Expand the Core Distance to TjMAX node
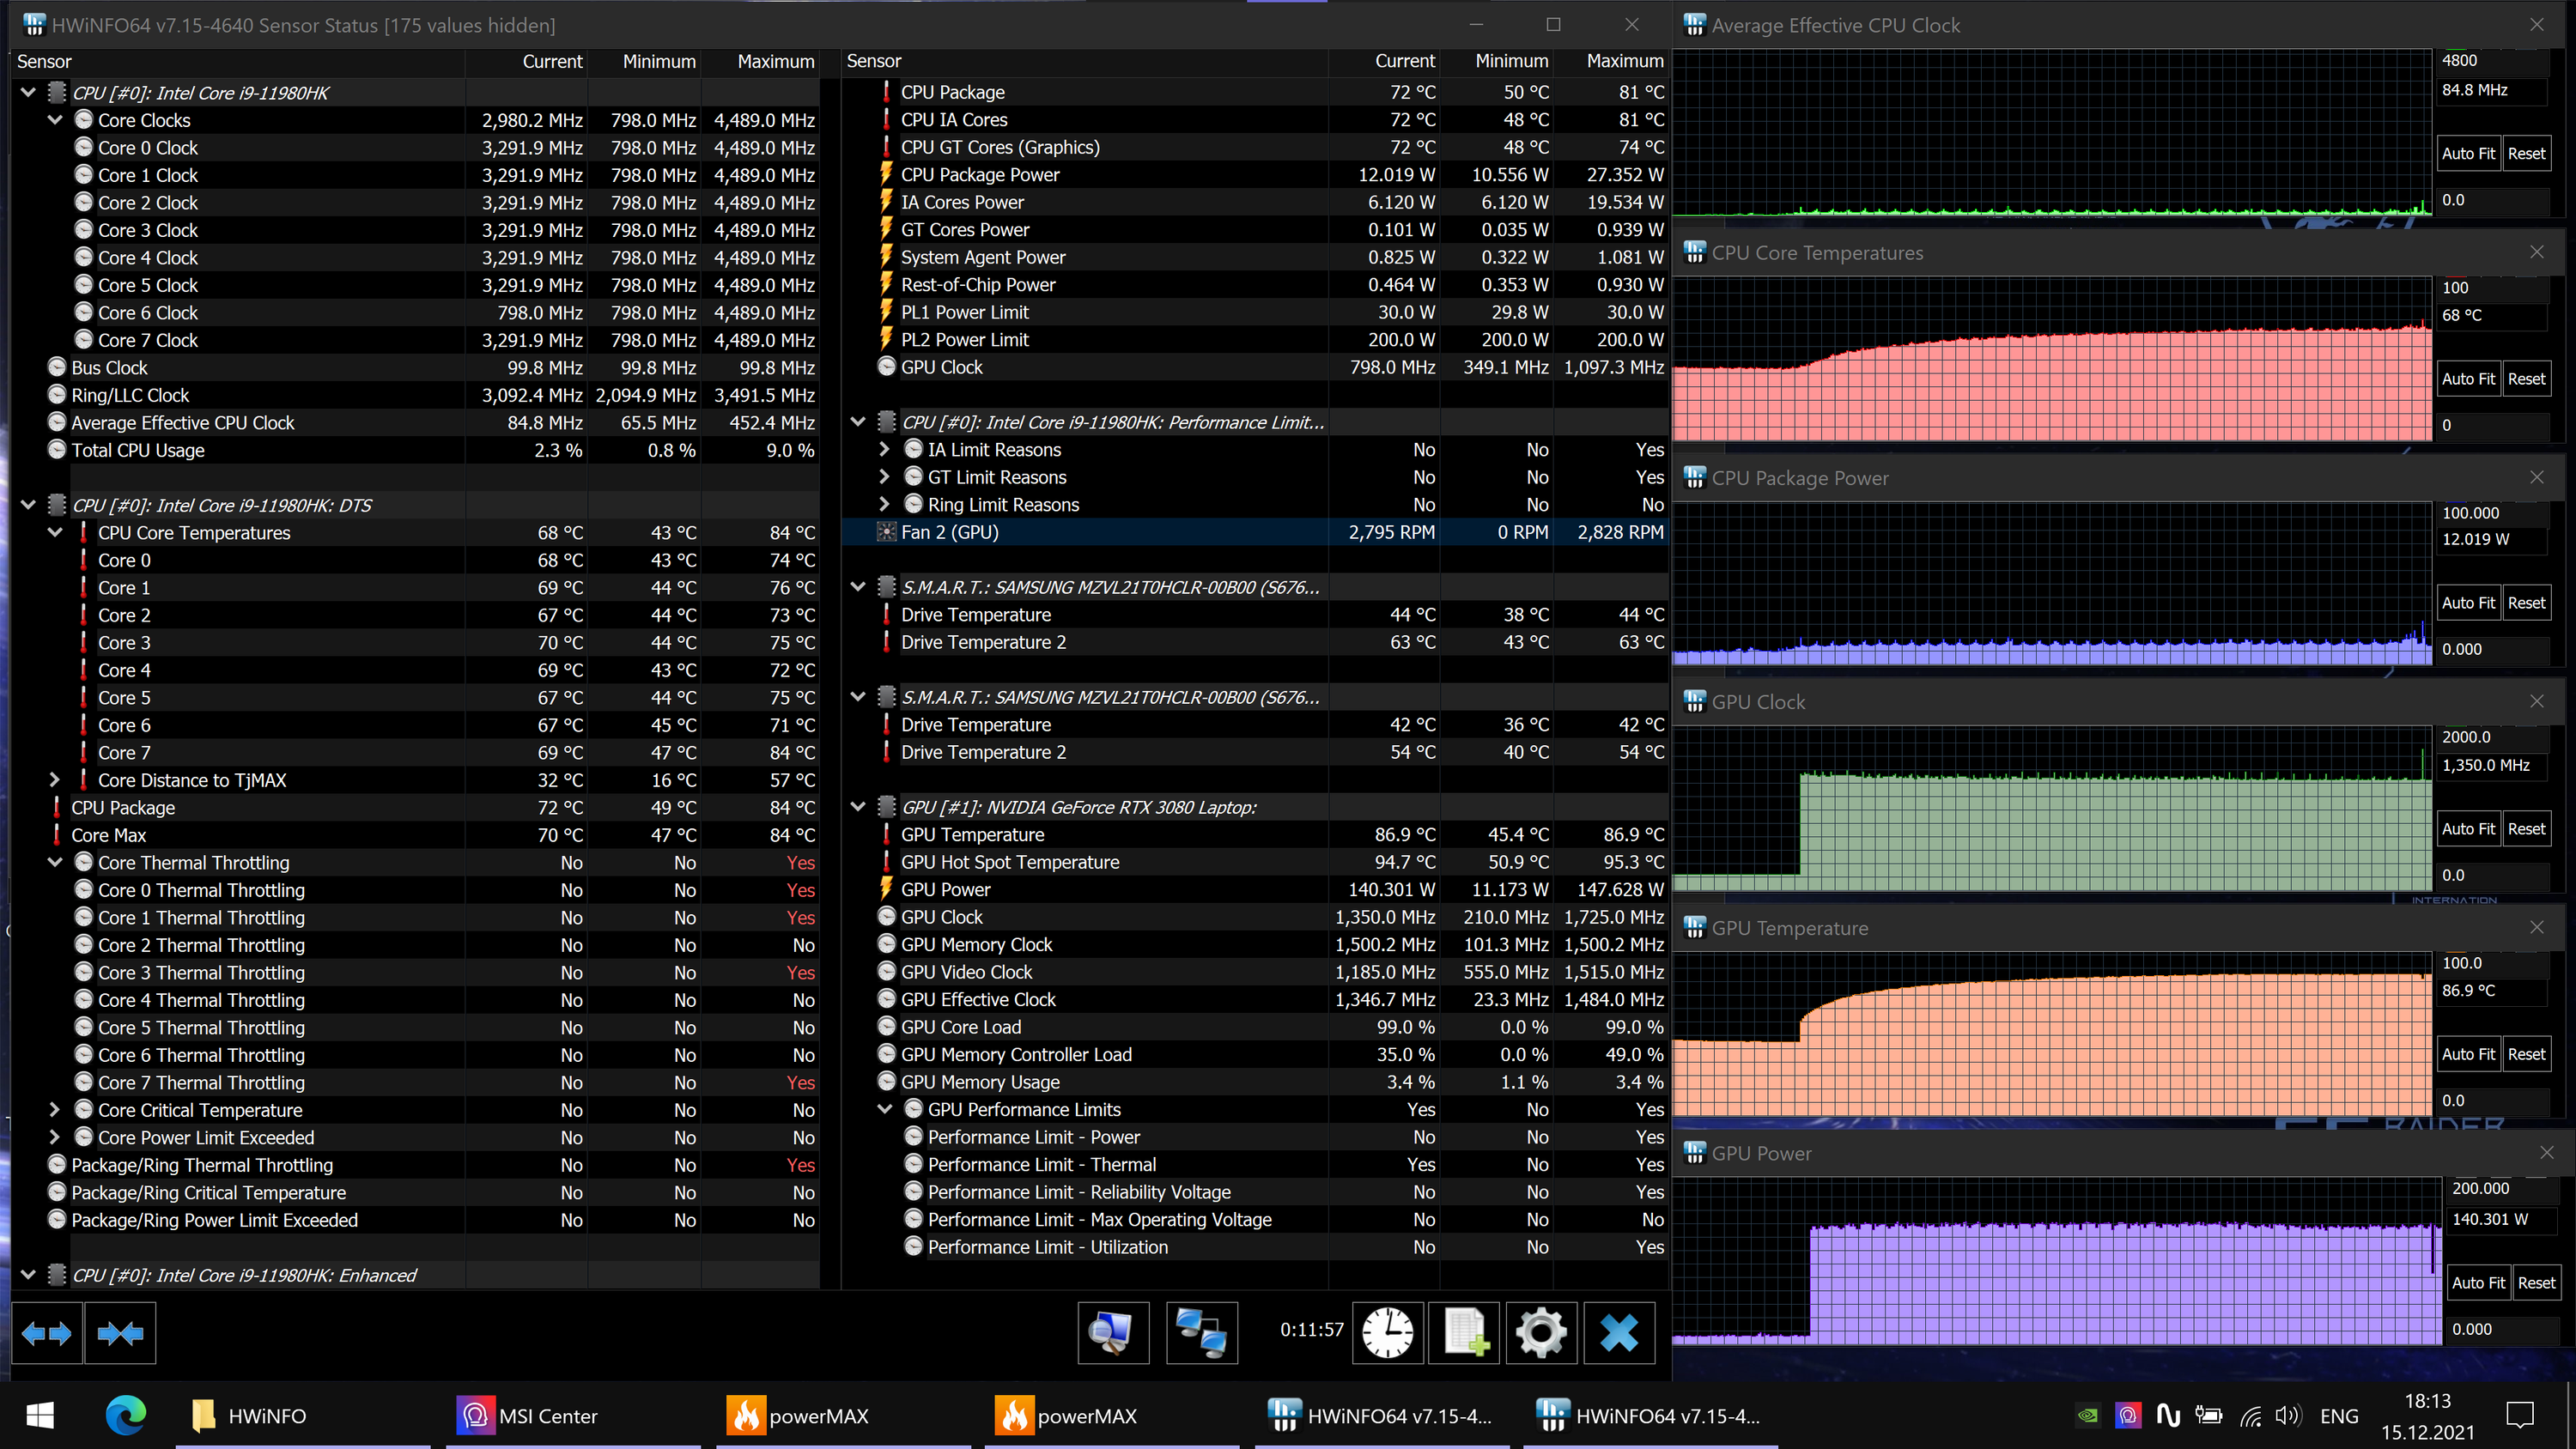This screenshot has width=2576, height=1449. [55, 780]
